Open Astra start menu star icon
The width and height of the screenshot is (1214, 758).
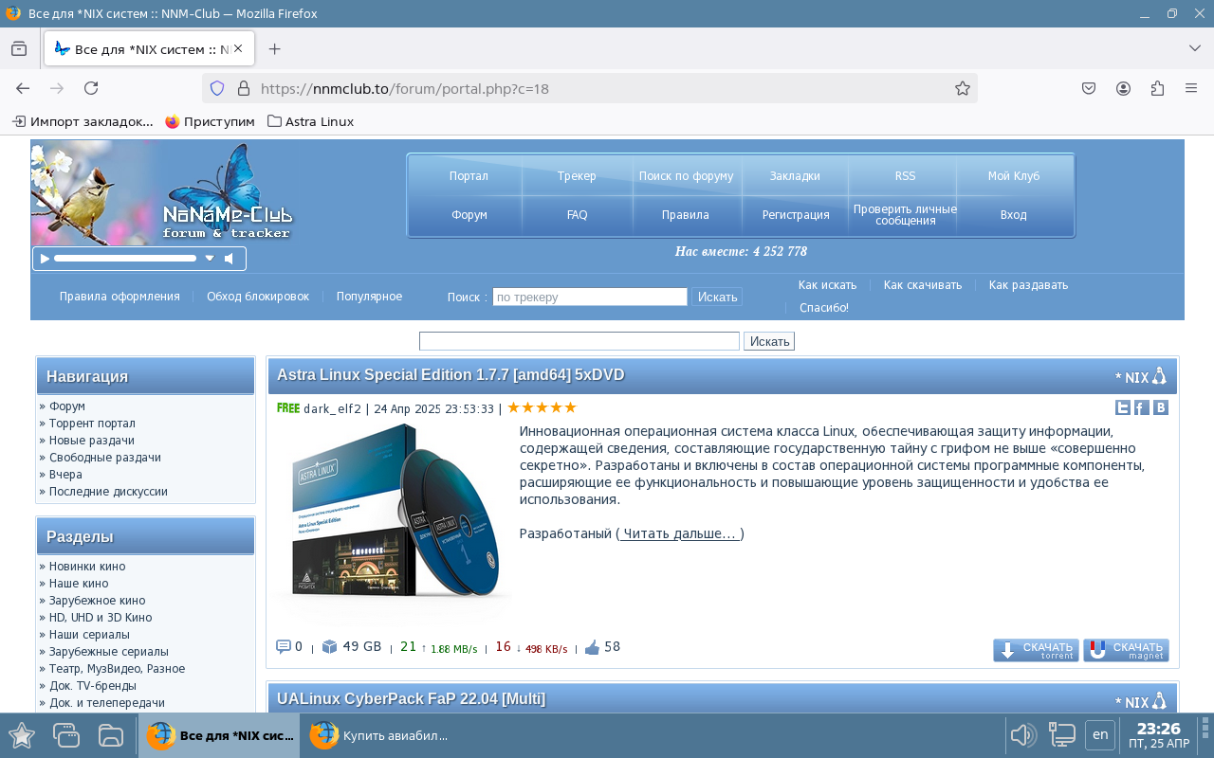point(22,735)
